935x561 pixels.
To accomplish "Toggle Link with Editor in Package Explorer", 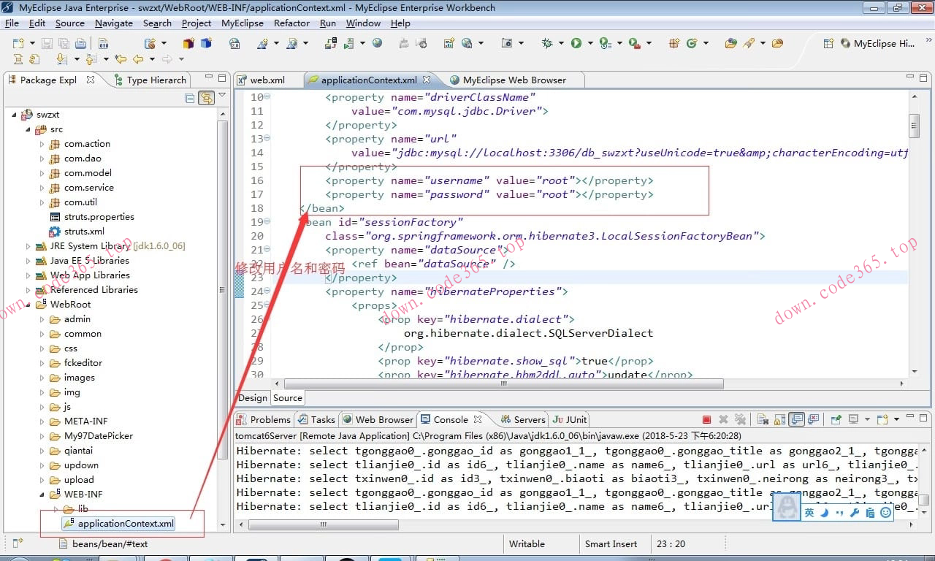I will [205, 98].
